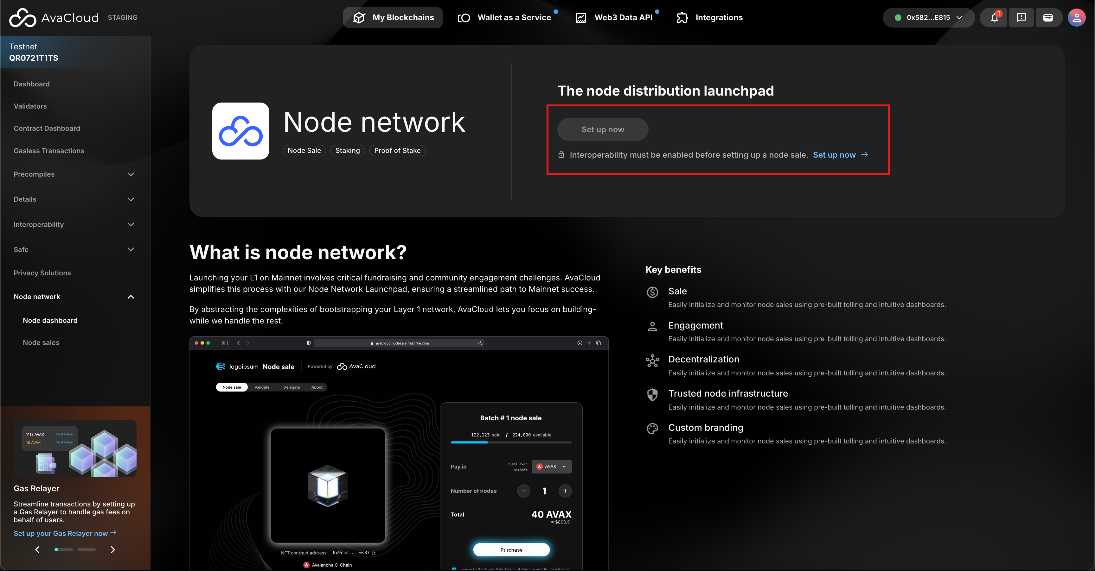This screenshot has width=1095, height=571.
Task: Select first carousel page indicator
Action: (x=56, y=549)
